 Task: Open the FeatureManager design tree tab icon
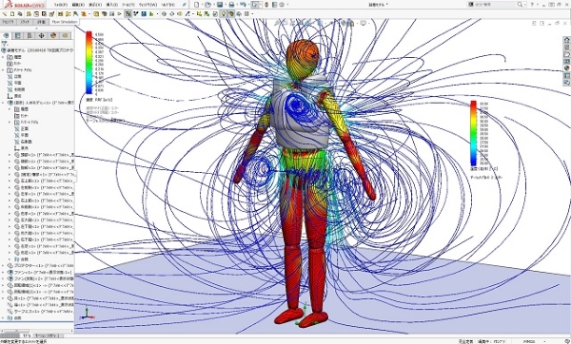pyautogui.click(x=7, y=36)
